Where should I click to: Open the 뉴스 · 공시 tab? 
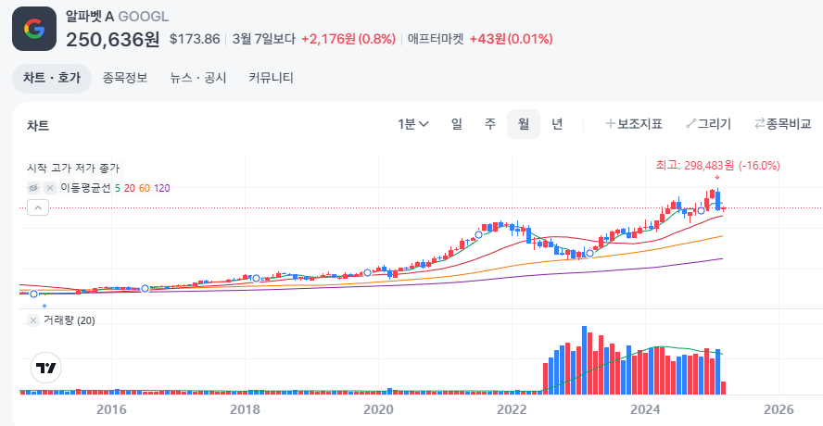pos(198,78)
